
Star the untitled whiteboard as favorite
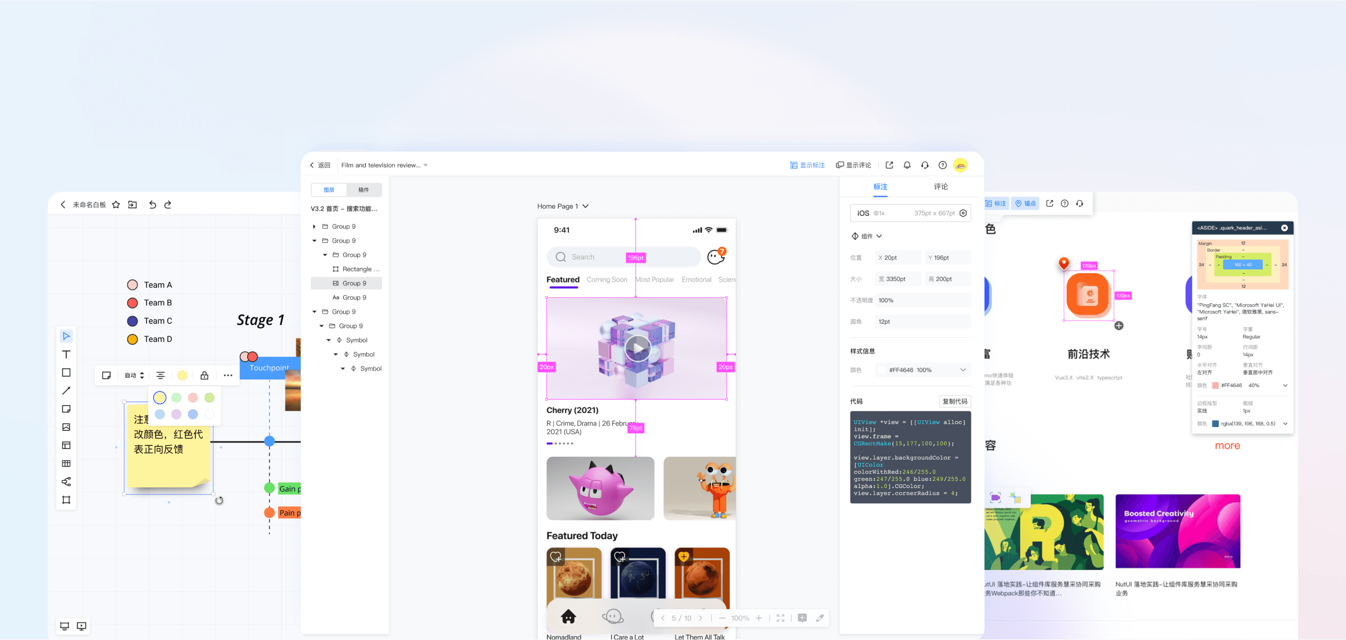point(116,205)
